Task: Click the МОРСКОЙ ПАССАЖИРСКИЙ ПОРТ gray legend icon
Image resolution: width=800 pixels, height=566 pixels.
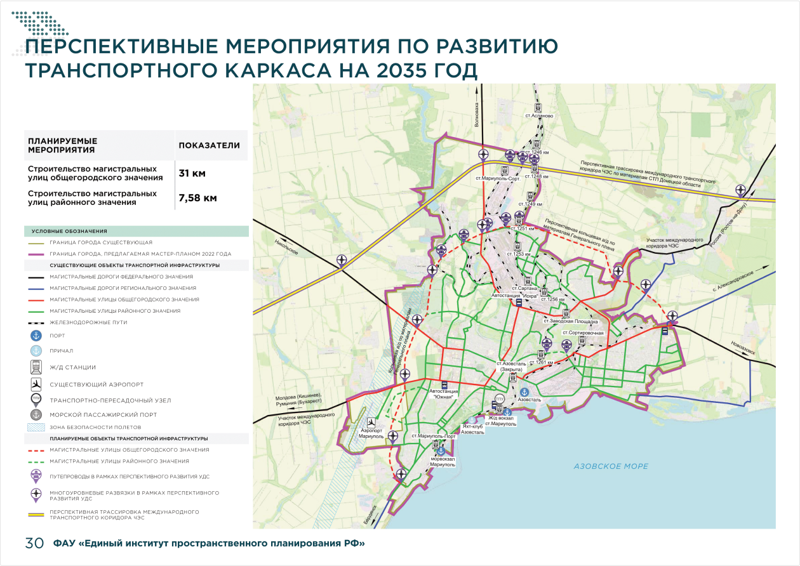Action: [x=37, y=414]
